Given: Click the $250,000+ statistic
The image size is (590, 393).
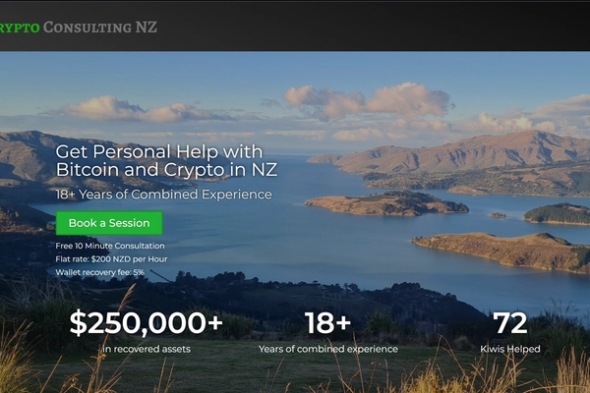Looking at the screenshot, I should coord(147,323).
